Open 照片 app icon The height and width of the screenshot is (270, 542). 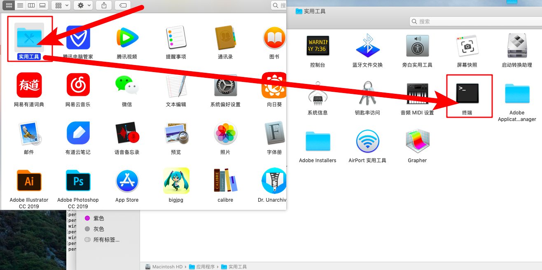[x=225, y=133]
